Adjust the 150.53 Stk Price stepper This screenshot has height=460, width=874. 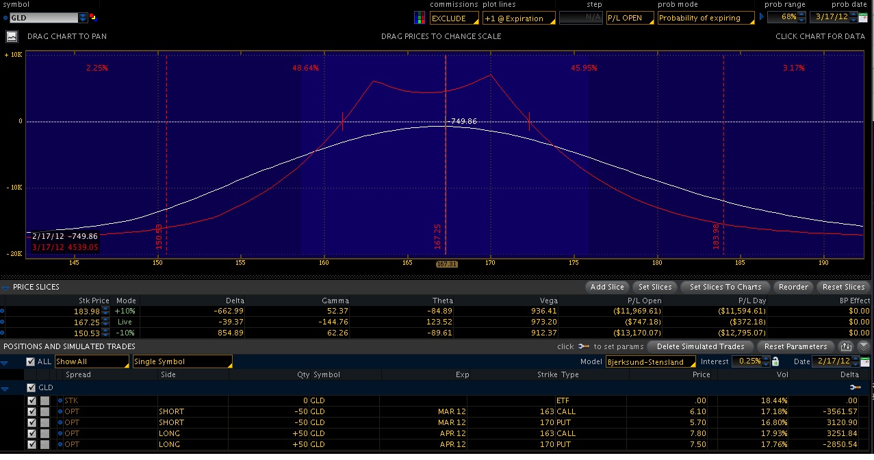[x=105, y=332]
